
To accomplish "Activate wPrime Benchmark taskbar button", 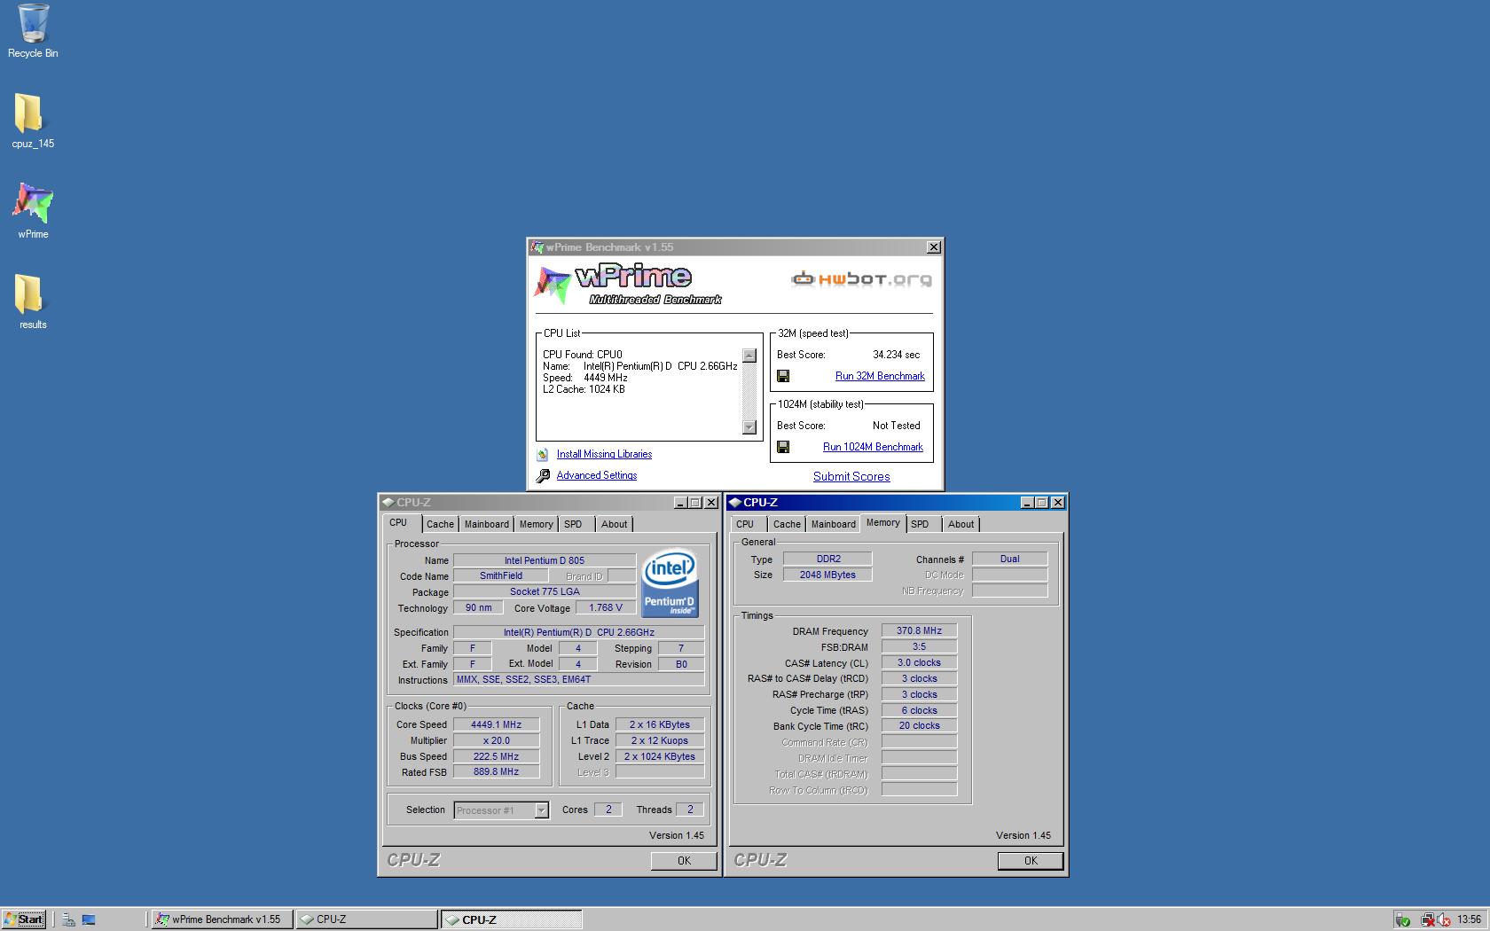I will [x=222, y=919].
